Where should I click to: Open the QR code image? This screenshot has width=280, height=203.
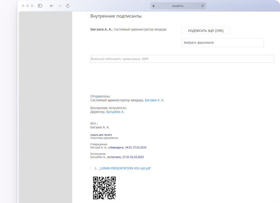point(104,188)
